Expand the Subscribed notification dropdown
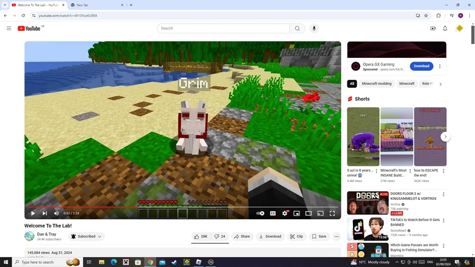 tap(86, 236)
